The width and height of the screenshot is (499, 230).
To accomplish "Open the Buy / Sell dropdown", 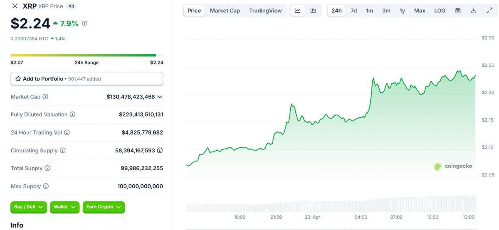I will 29,207.
